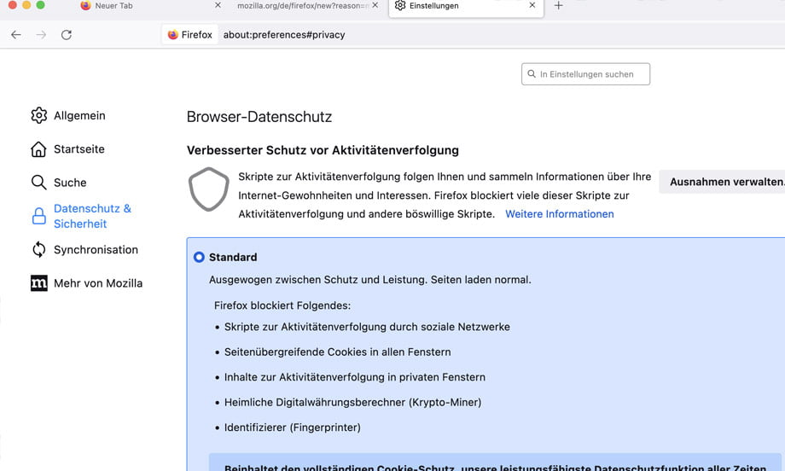Click the back navigation arrow
The height and width of the screenshot is (471, 785).
point(15,35)
